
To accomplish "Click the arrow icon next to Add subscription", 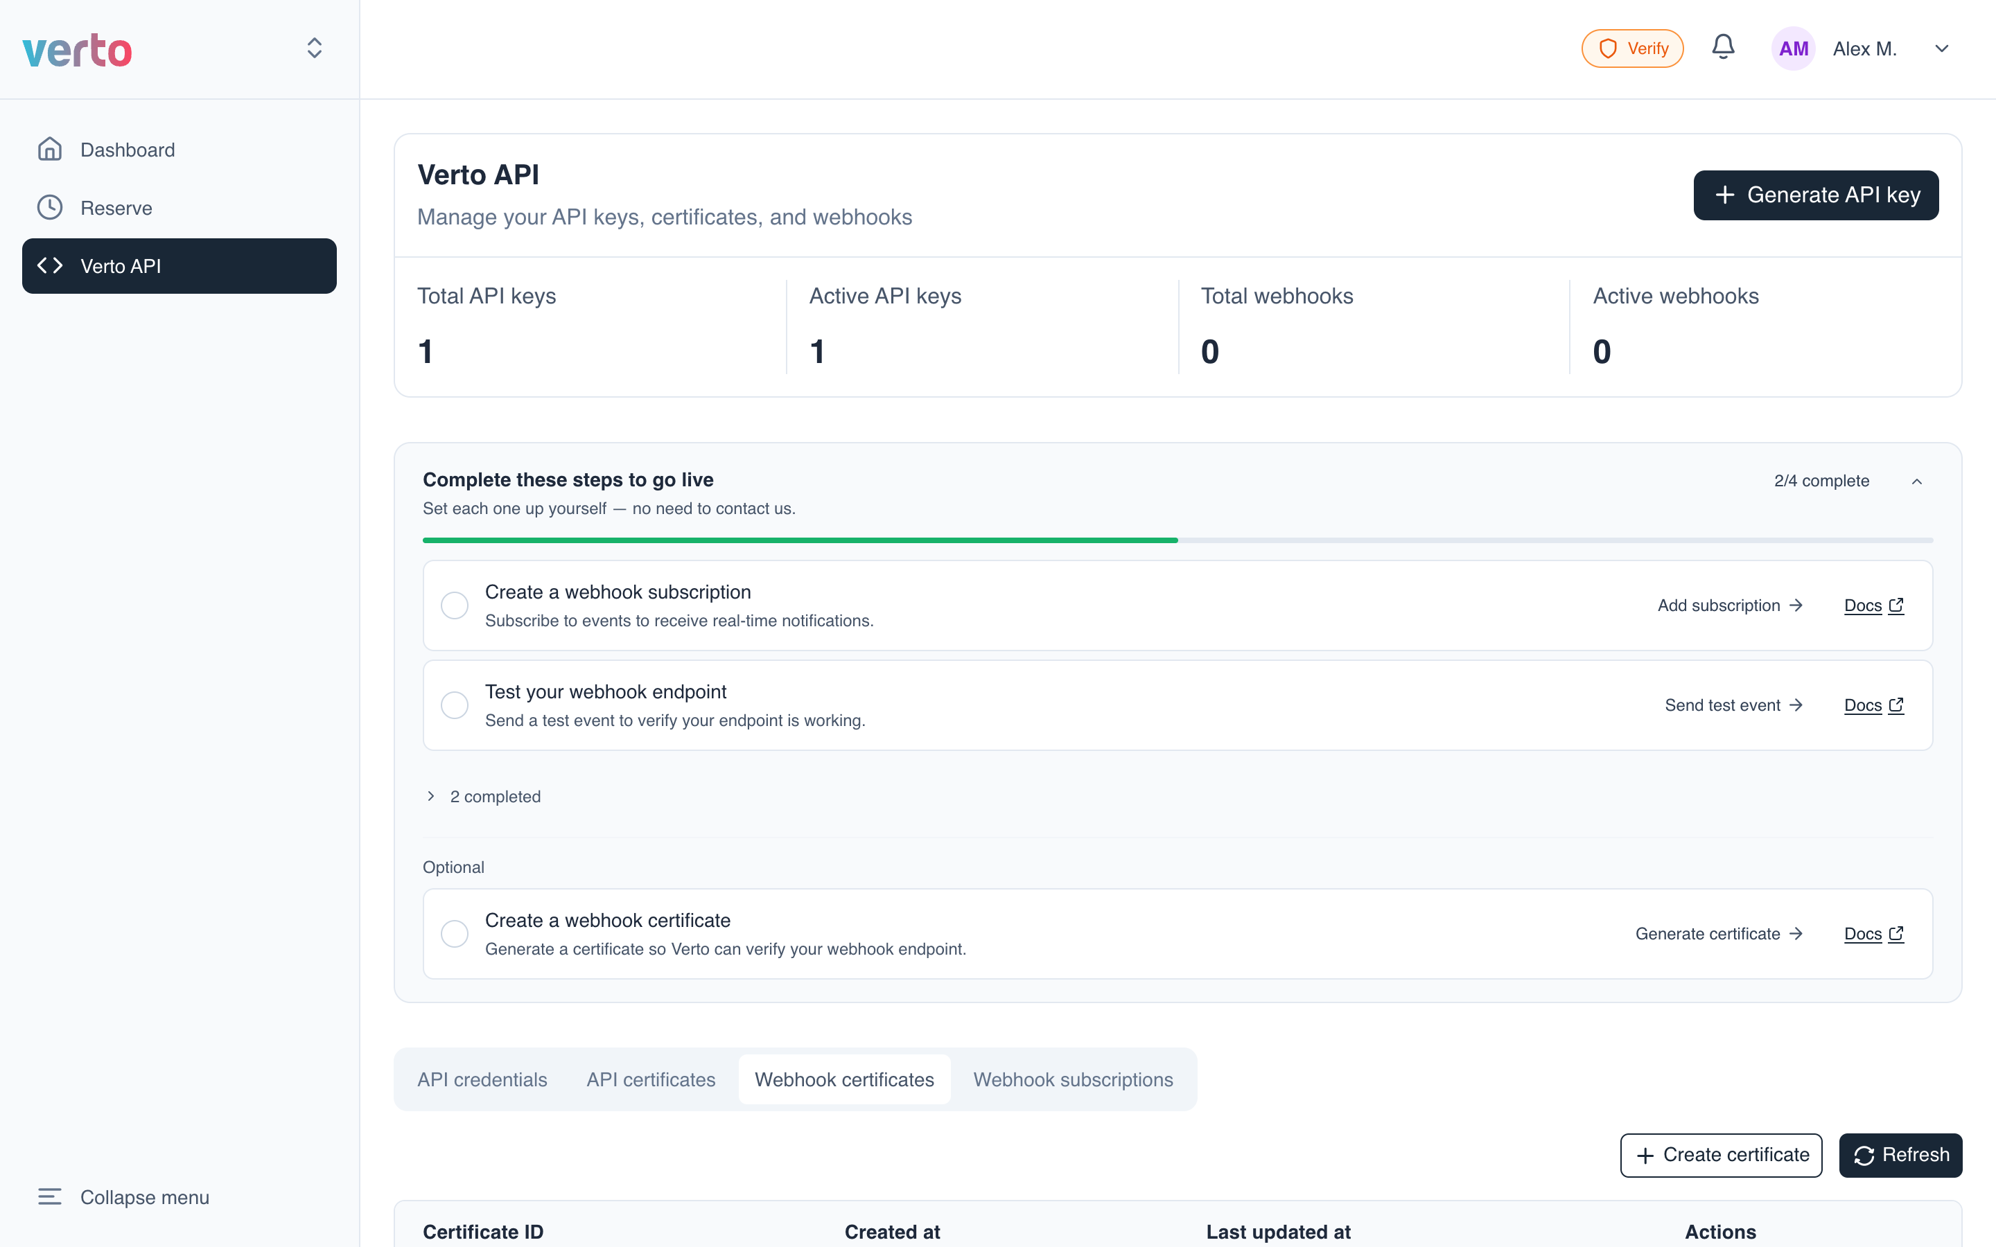I will pos(1796,605).
